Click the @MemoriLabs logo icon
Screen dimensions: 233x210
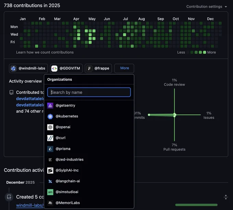pos(50,203)
